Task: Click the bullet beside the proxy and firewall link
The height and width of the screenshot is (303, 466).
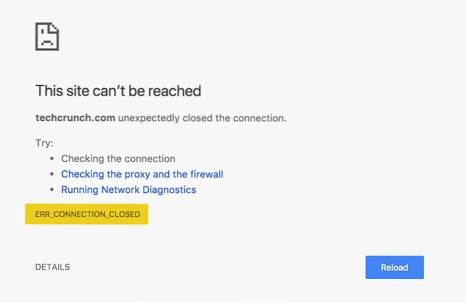Action: 52,174
